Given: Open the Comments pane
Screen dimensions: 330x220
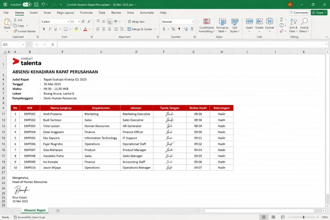Looking at the screenshot, I should point(299,13).
